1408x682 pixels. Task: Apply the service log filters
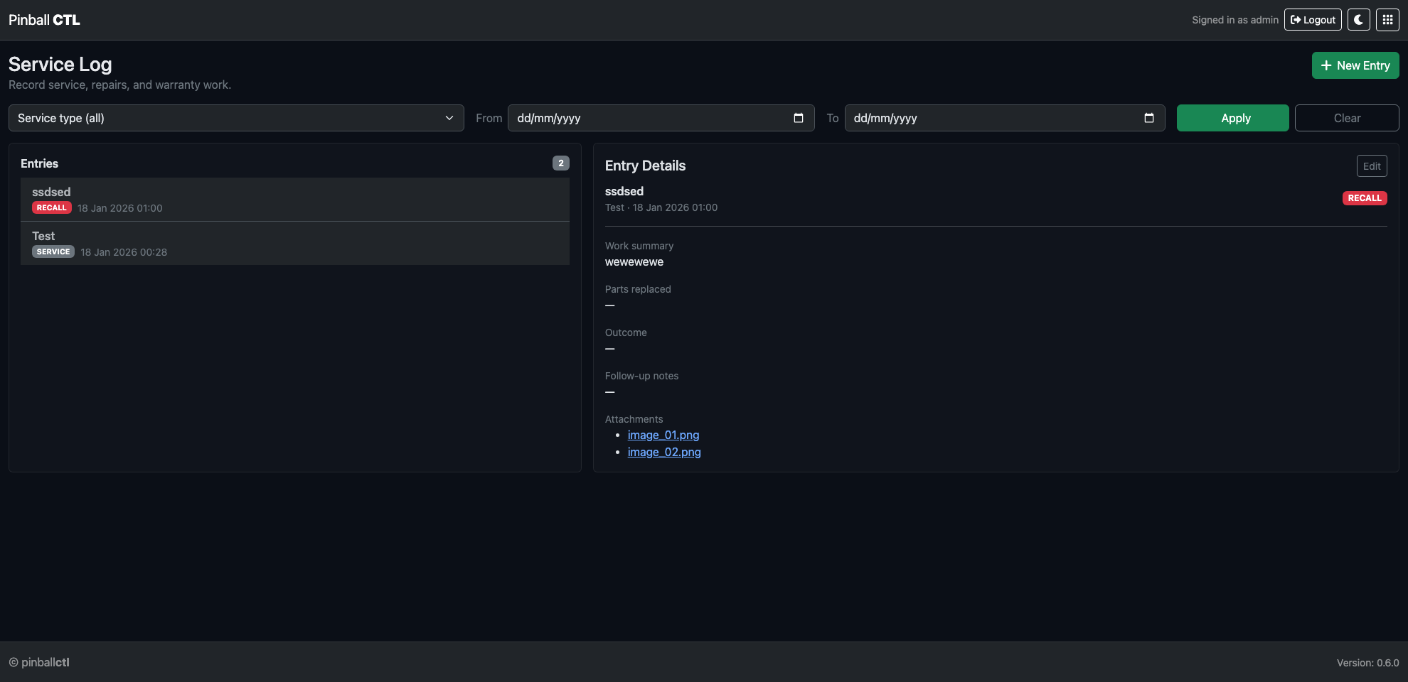[x=1232, y=118]
